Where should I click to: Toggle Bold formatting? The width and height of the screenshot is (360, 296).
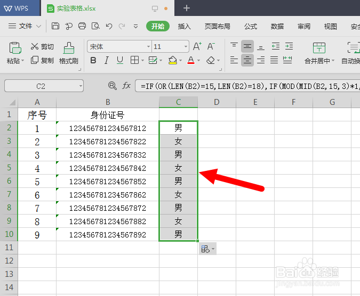[x=93, y=60]
